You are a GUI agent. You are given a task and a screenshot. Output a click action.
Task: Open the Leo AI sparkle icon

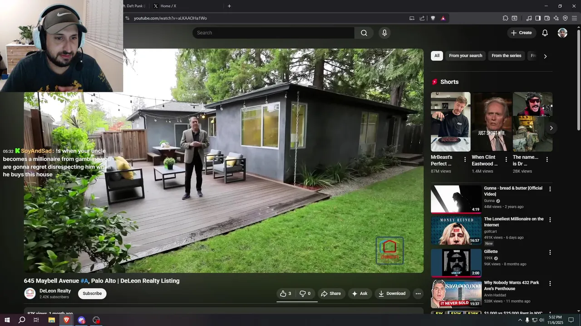[556, 18]
